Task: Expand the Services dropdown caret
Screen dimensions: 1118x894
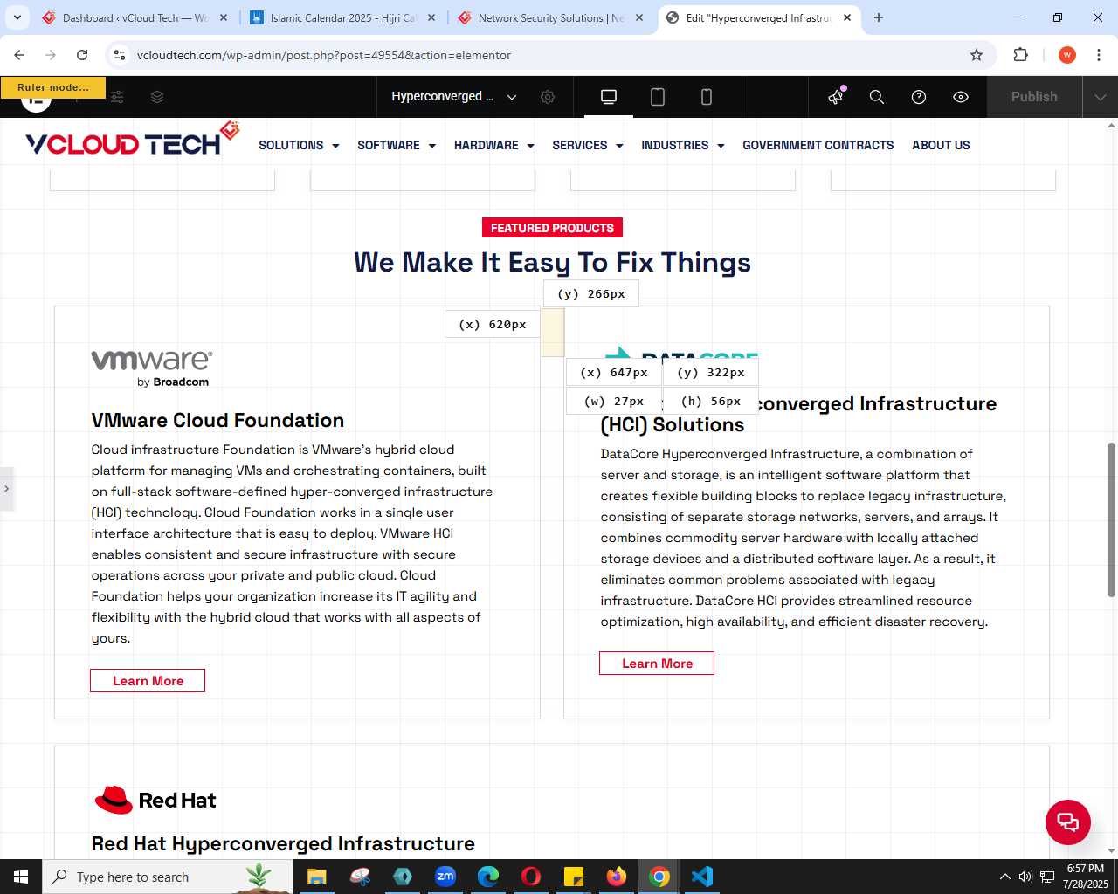Action: pos(619,146)
